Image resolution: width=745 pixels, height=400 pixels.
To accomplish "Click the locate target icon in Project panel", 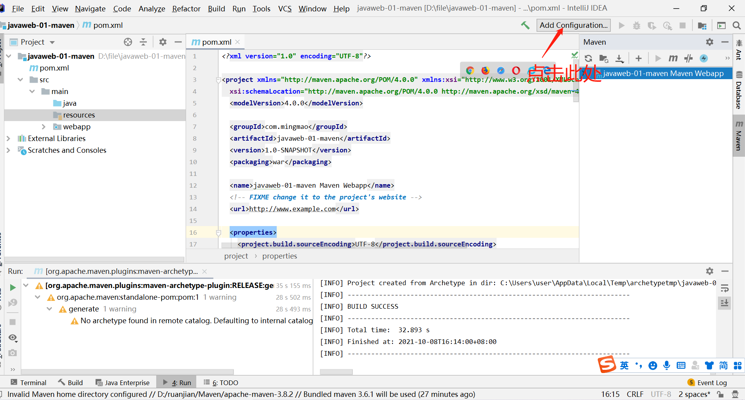I will pyautogui.click(x=128, y=42).
